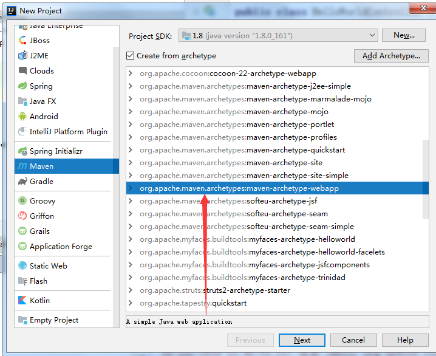
Task: Close the New Project dialog
Action: tap(423, 8)
